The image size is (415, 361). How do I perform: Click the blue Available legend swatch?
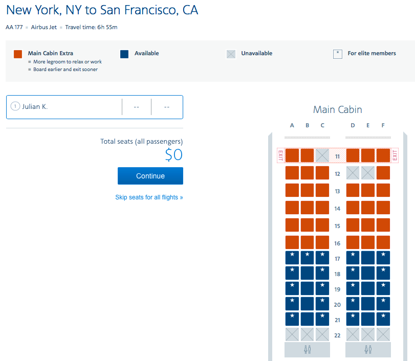coord(124,54)
